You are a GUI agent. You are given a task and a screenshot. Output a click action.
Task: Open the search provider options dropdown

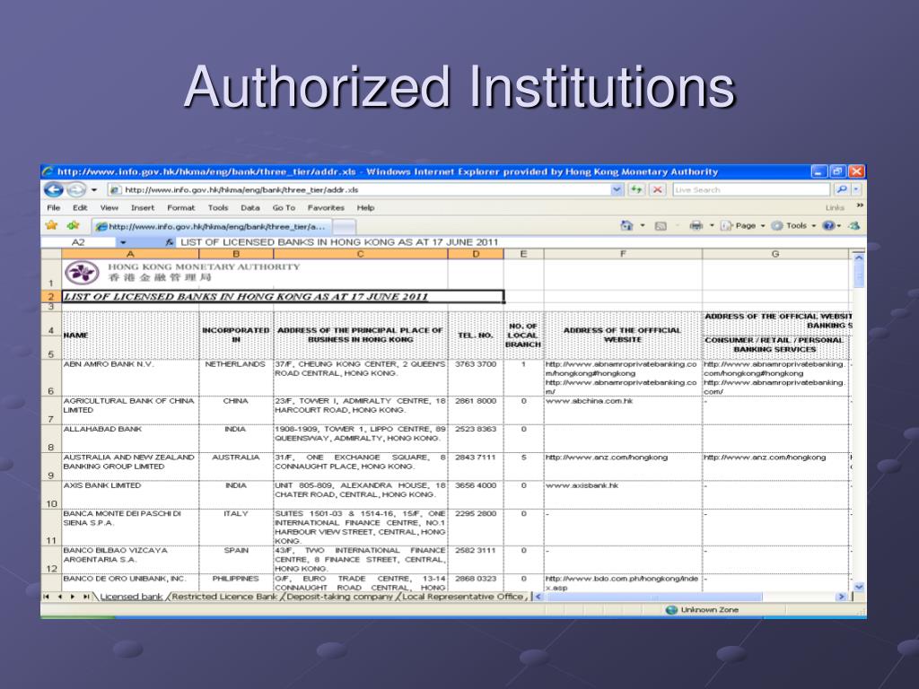[x=856, y=189]
